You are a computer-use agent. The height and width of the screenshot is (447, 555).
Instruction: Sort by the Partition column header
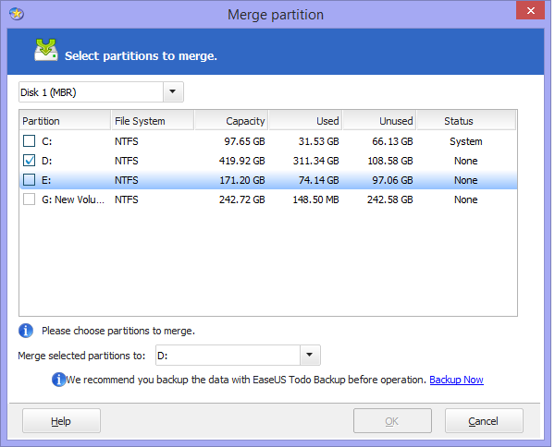65,121
